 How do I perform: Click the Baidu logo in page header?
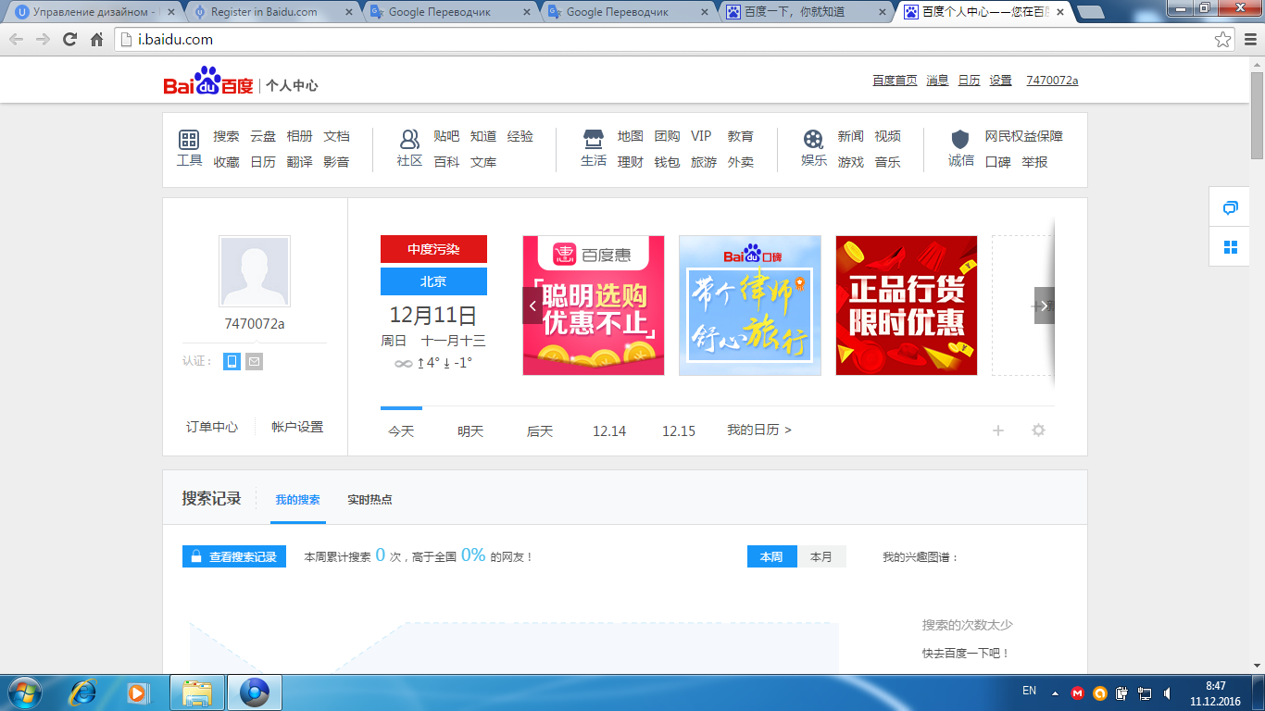(x=208, y=81)
